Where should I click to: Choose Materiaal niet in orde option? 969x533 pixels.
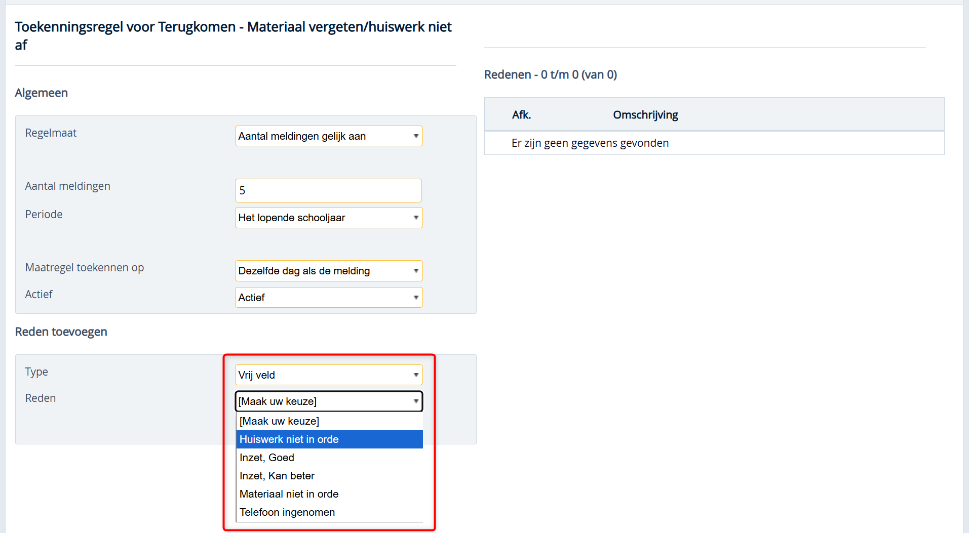pyautogui.click(x=289, y=494)
